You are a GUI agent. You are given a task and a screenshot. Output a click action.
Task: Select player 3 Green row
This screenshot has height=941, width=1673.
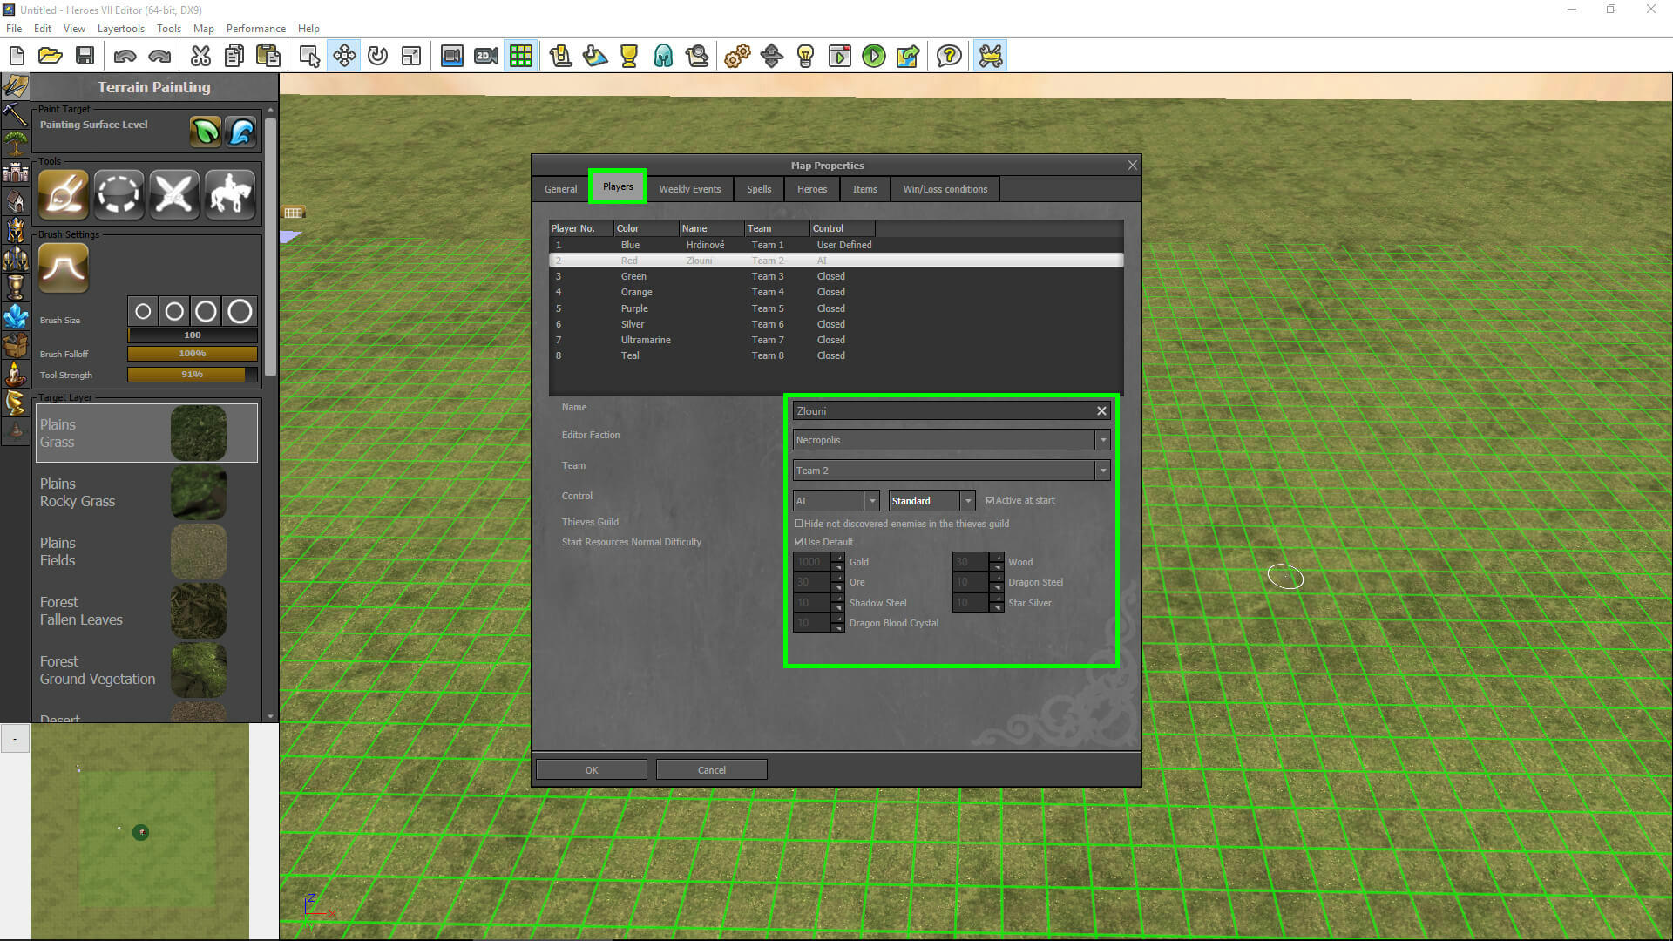(836, 276)
